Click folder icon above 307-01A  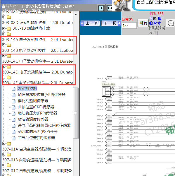tap(9, 143)
